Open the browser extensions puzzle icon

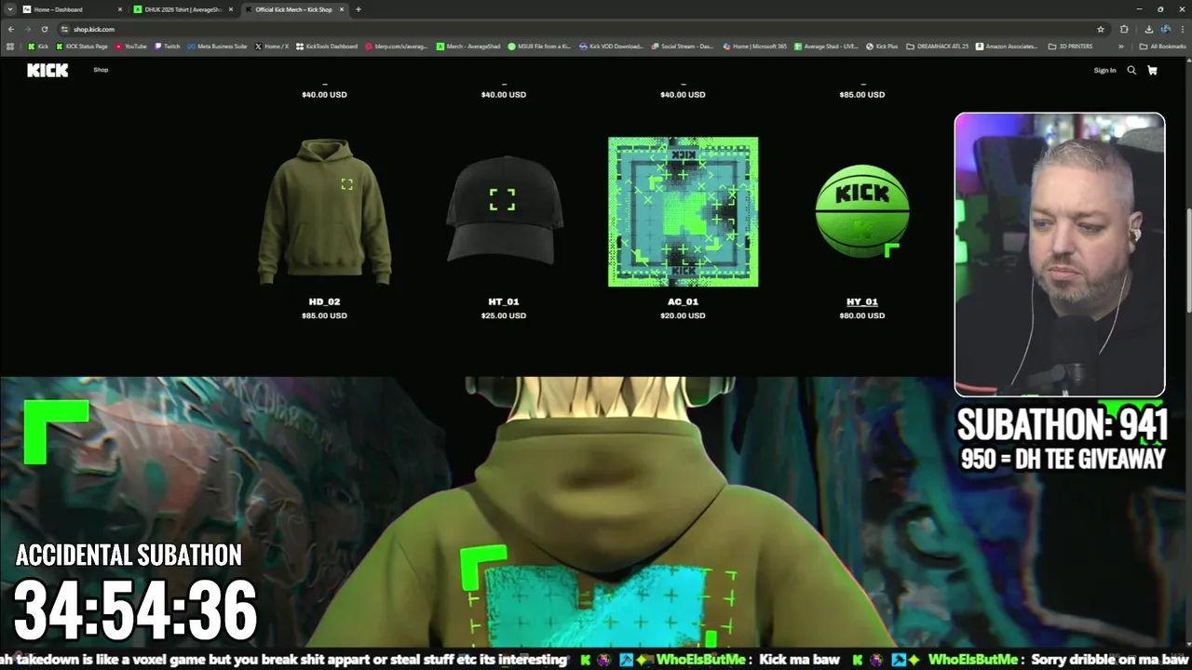[x=1124, y=29]
